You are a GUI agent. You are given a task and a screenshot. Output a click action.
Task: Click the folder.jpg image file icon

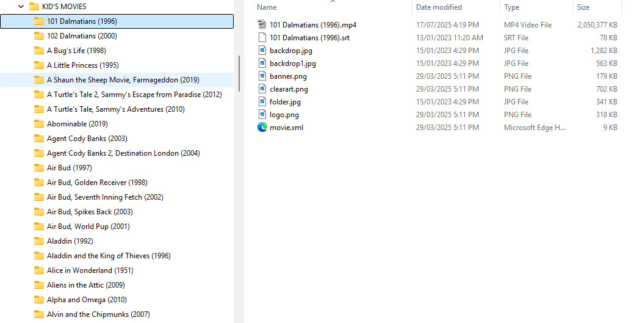pos(262,101)
